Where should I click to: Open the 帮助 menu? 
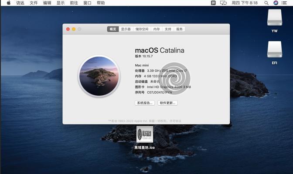point(101,3)
